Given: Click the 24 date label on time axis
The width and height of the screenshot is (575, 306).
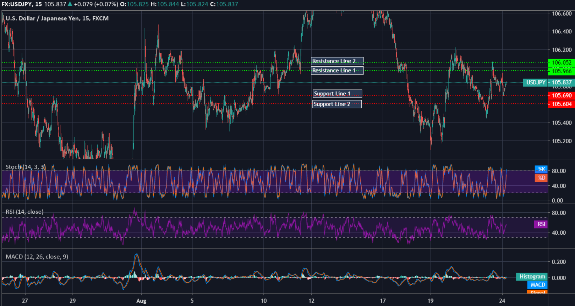Looking at the screenshot, I should coord(502,301).
